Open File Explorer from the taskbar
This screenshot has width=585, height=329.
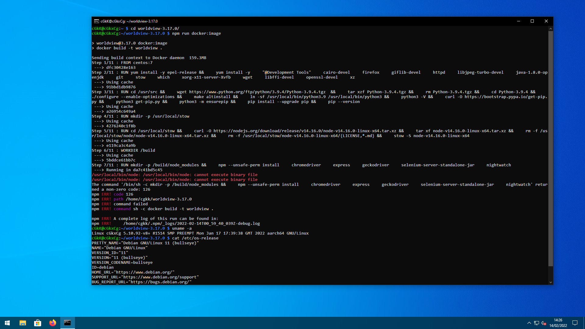[23, 323]
